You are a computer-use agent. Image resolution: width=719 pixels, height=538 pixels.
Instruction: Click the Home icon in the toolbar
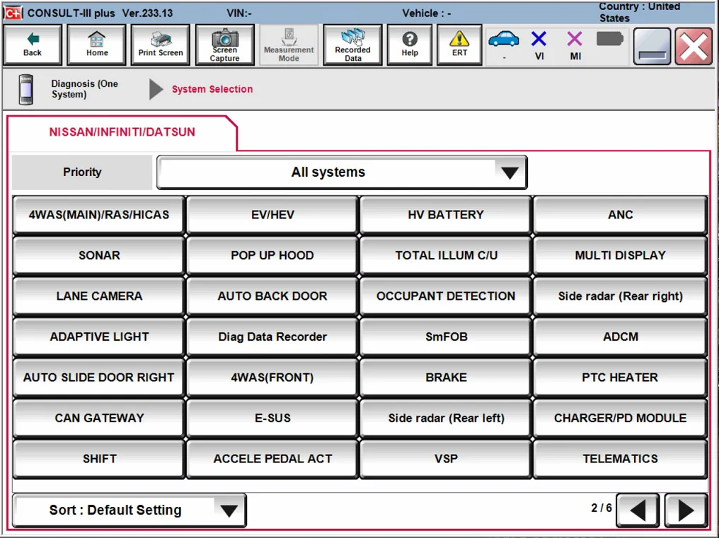pyautogui.click(x=96, y=44)
